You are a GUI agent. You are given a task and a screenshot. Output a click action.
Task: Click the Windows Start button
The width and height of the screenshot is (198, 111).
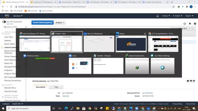[3, 108]
